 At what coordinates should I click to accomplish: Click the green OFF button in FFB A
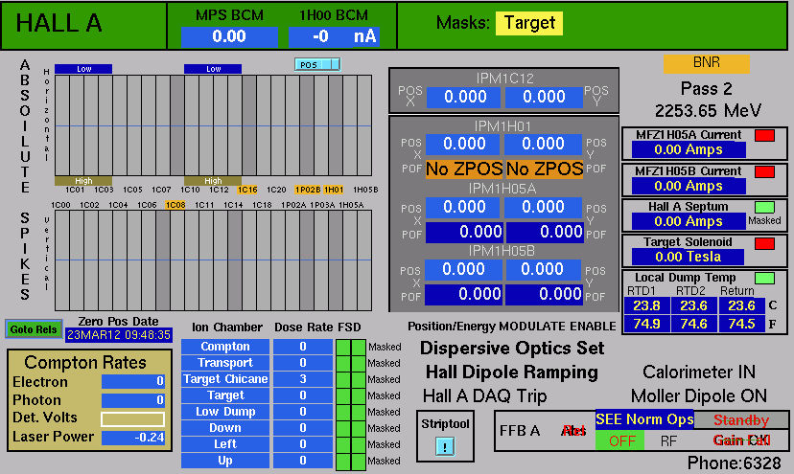619,440
